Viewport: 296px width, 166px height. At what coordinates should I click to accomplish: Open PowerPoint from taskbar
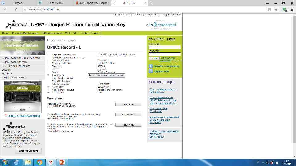62,162
